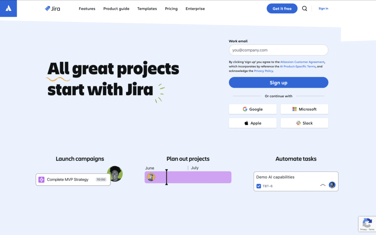The width and height of the screenshot is (376, 235).
Task: Collapse the Demo AI capabilities chevron
Action: pos(323,185)
